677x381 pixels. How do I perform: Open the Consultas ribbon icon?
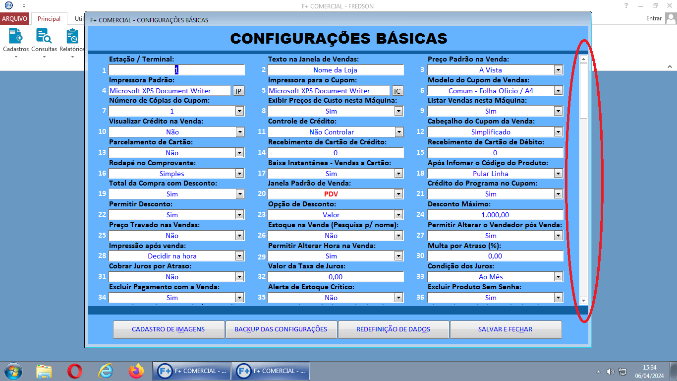44,42
